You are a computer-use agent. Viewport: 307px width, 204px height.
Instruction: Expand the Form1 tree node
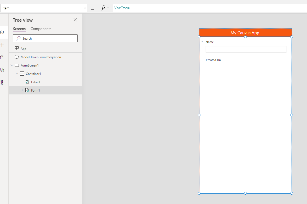click(22, 90)
